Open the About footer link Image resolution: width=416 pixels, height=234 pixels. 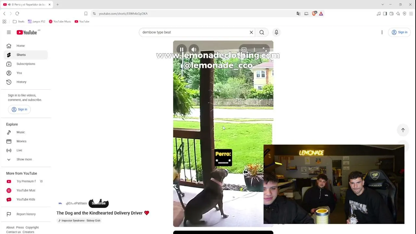tap(10, 227)
